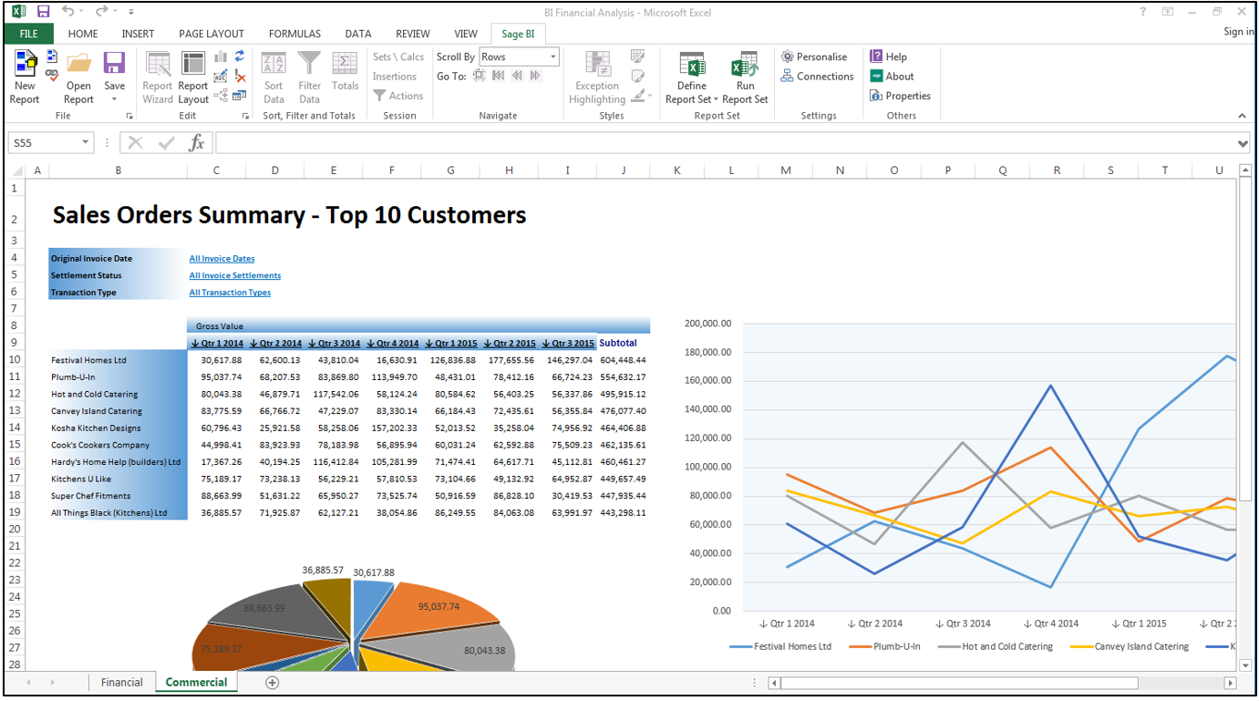Open Excel Help question mark in title bar
This screenshot has width=1259, height=701.
1143,12
